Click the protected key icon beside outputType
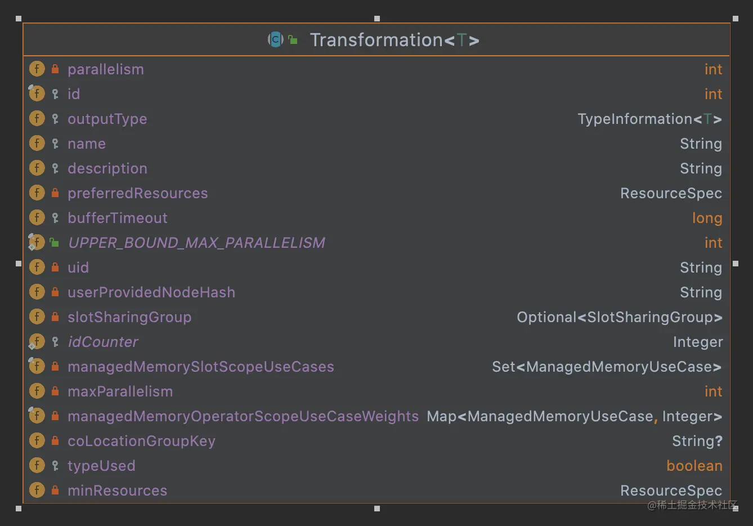Viewport: 753px width, 526px height. click(55, 119)
